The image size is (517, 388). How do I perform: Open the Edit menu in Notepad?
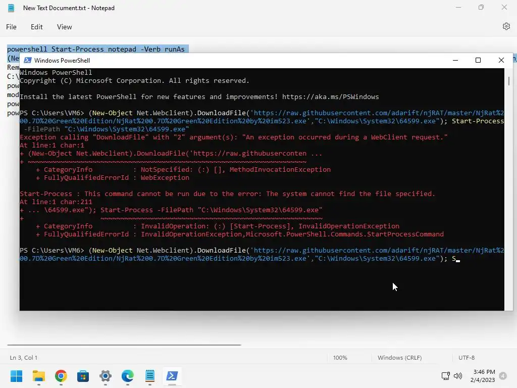click(x=36, y=27)
